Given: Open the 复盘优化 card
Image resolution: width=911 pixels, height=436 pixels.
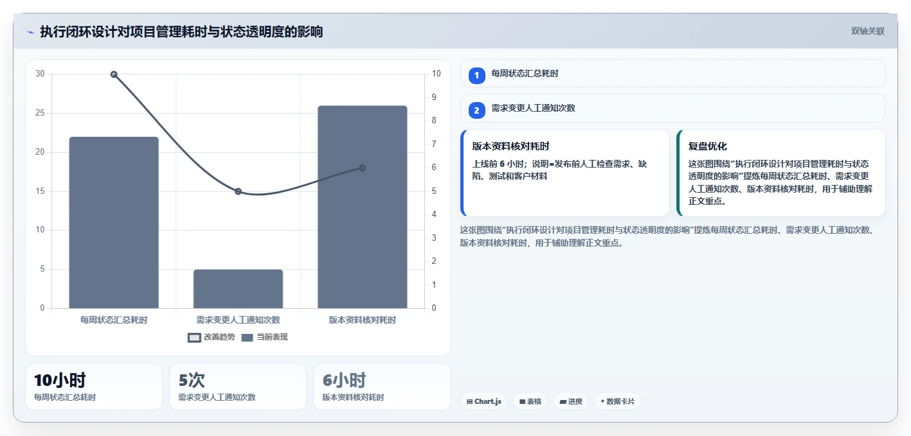Looking at the screenshot, I should pyautogui.click(x=781, y=173).
